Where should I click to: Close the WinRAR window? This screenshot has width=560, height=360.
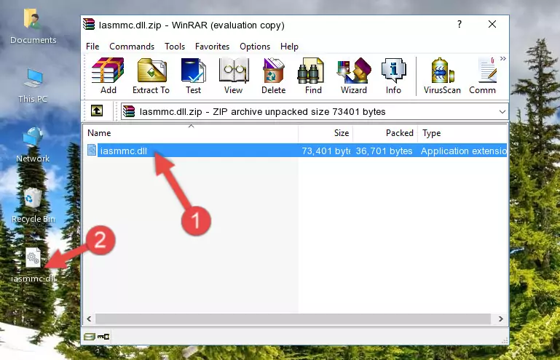492,24
